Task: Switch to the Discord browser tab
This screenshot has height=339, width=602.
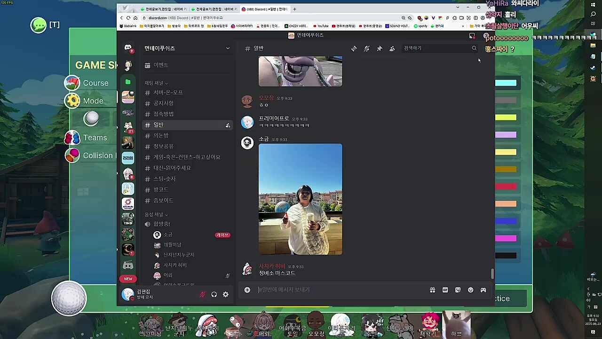Action: [264, 9]
